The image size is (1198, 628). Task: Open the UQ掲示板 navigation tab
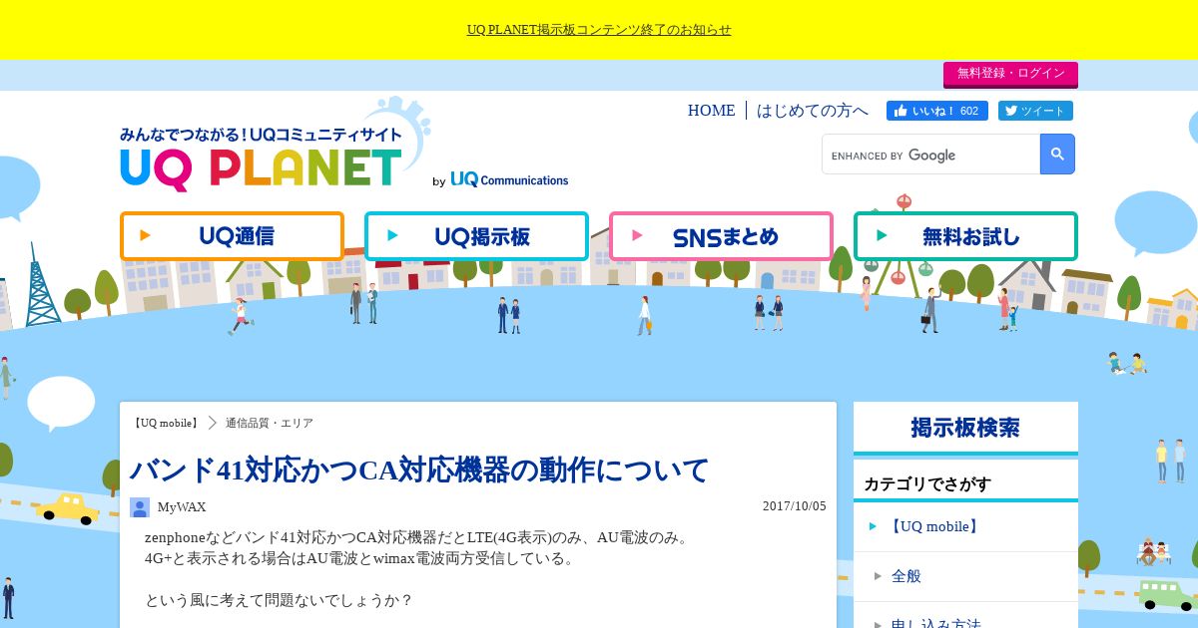(476, 236)
